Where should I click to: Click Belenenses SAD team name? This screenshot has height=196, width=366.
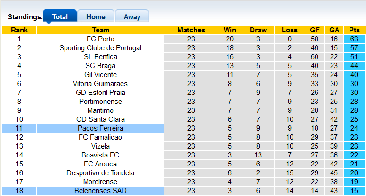click(x=100, y=191)
